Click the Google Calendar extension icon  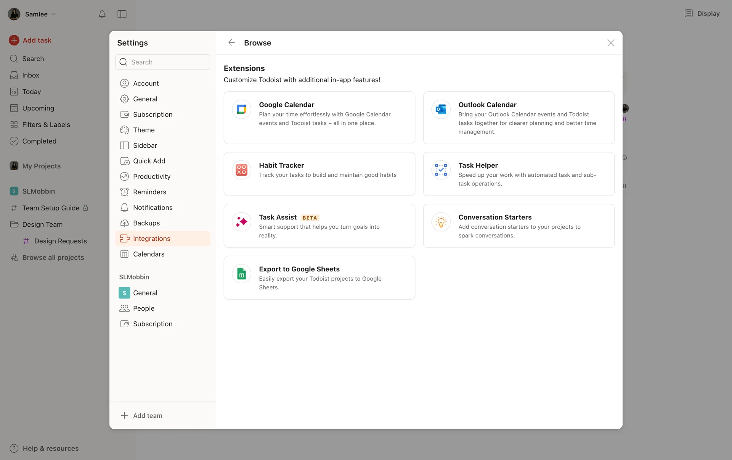tap(241, 110)
